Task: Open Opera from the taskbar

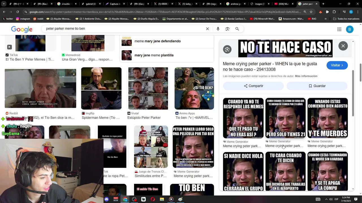Action: (x=153, y=199)
